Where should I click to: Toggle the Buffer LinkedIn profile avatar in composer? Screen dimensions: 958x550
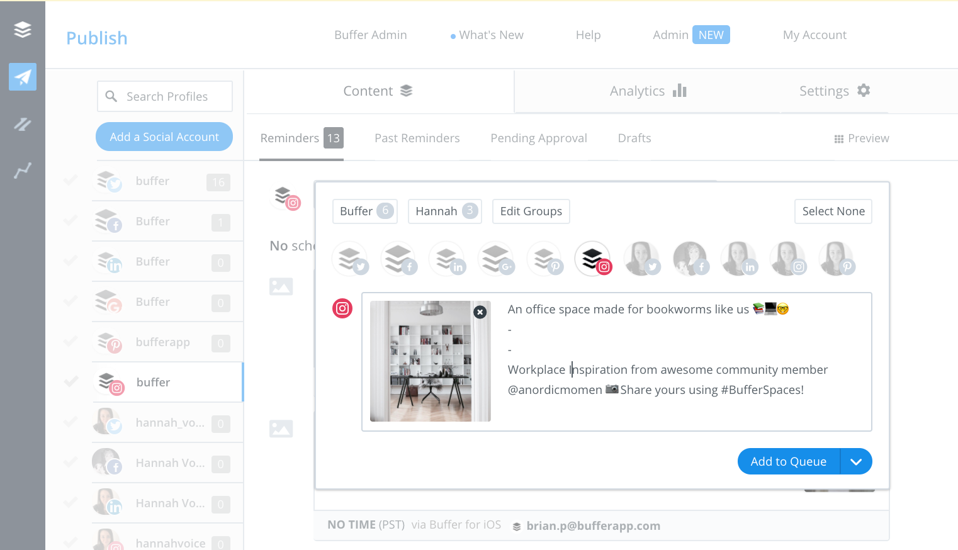pos(448,259)
